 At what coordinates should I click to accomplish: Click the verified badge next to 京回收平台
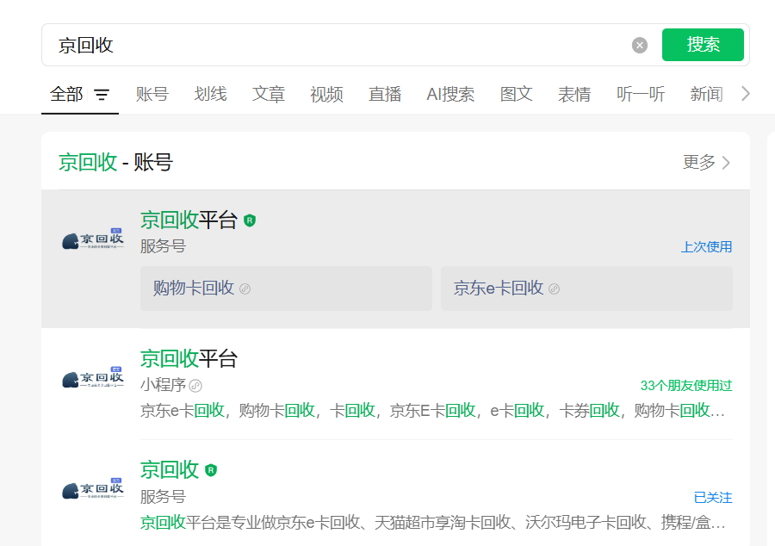[x=250, y=220]
